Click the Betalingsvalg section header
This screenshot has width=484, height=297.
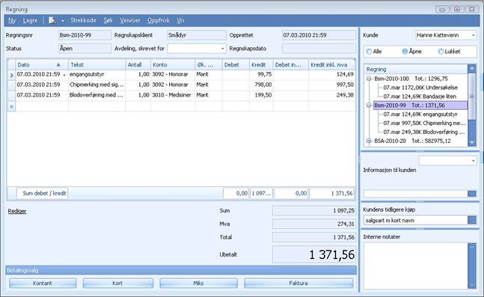(181, 271)
